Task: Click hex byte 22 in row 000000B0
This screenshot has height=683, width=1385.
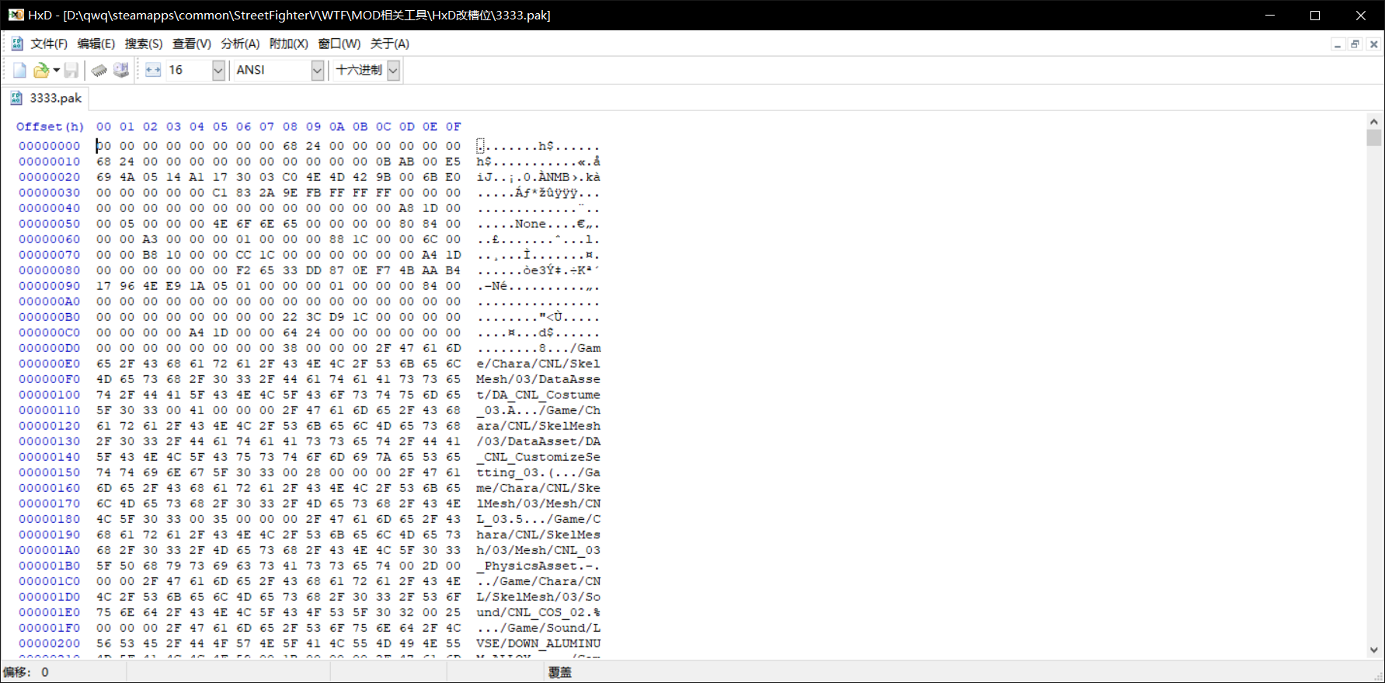Action: (x=290, y=317)
